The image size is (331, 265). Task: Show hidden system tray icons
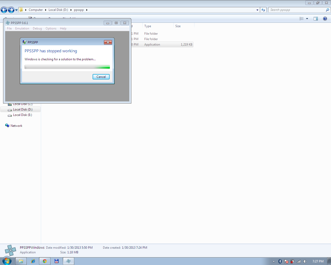(x=274, y=261)
